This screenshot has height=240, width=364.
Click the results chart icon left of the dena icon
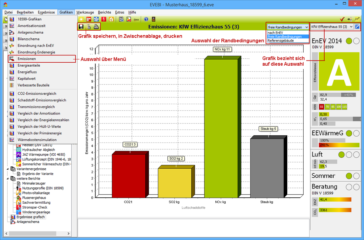[129, 19]
